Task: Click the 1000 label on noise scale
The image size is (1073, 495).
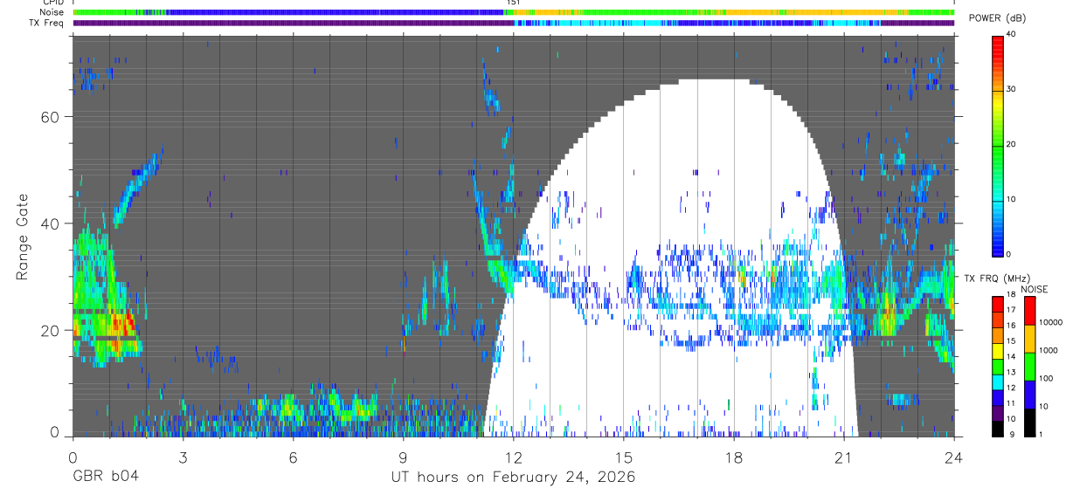Action: [1049, 351]
